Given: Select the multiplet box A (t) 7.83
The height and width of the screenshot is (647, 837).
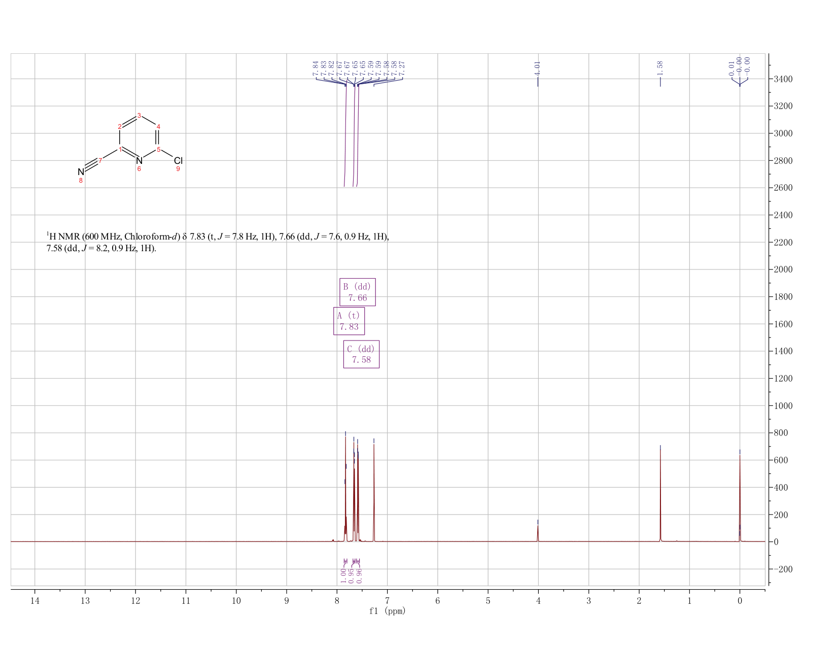Looking at the screenshot, I should [x=349, y=321].
